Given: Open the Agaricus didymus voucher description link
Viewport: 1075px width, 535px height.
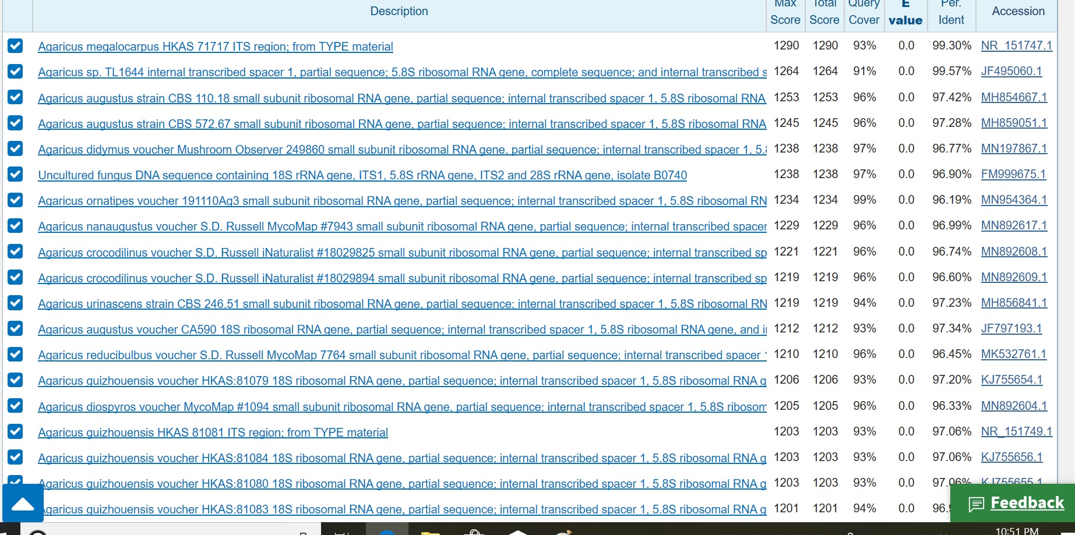Looking at the screenshot, I should [402, 150].
